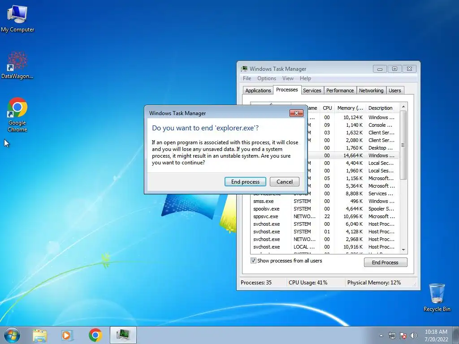
Task: Close the confirmation dialog with red X
Action: tap(296, 113)
